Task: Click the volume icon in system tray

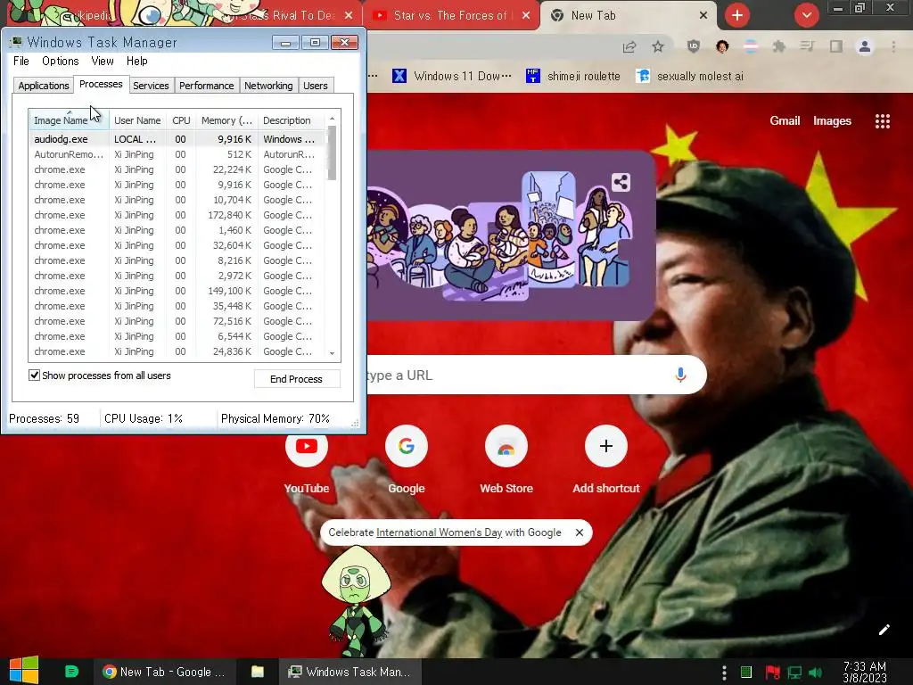Action: [816, 673]
